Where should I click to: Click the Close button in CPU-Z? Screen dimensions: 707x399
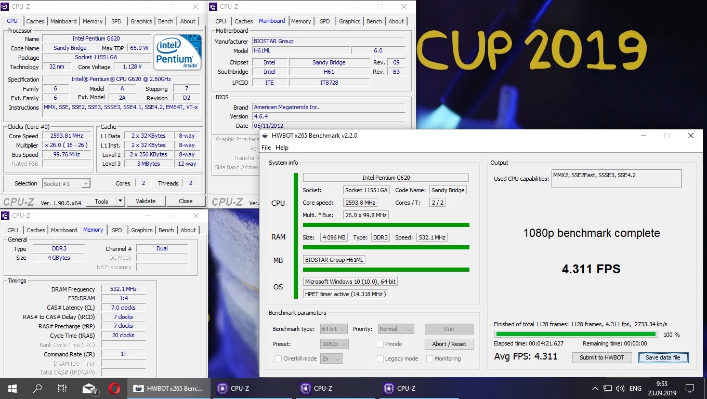pyautogui.click(x=186, y=201)
